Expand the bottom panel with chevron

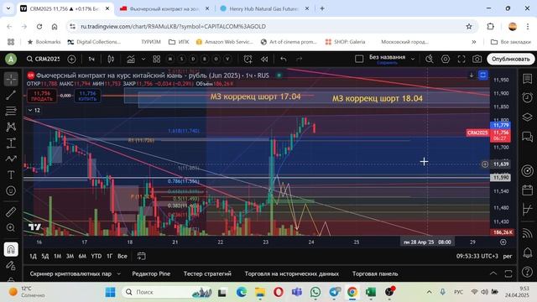[493, 273]
